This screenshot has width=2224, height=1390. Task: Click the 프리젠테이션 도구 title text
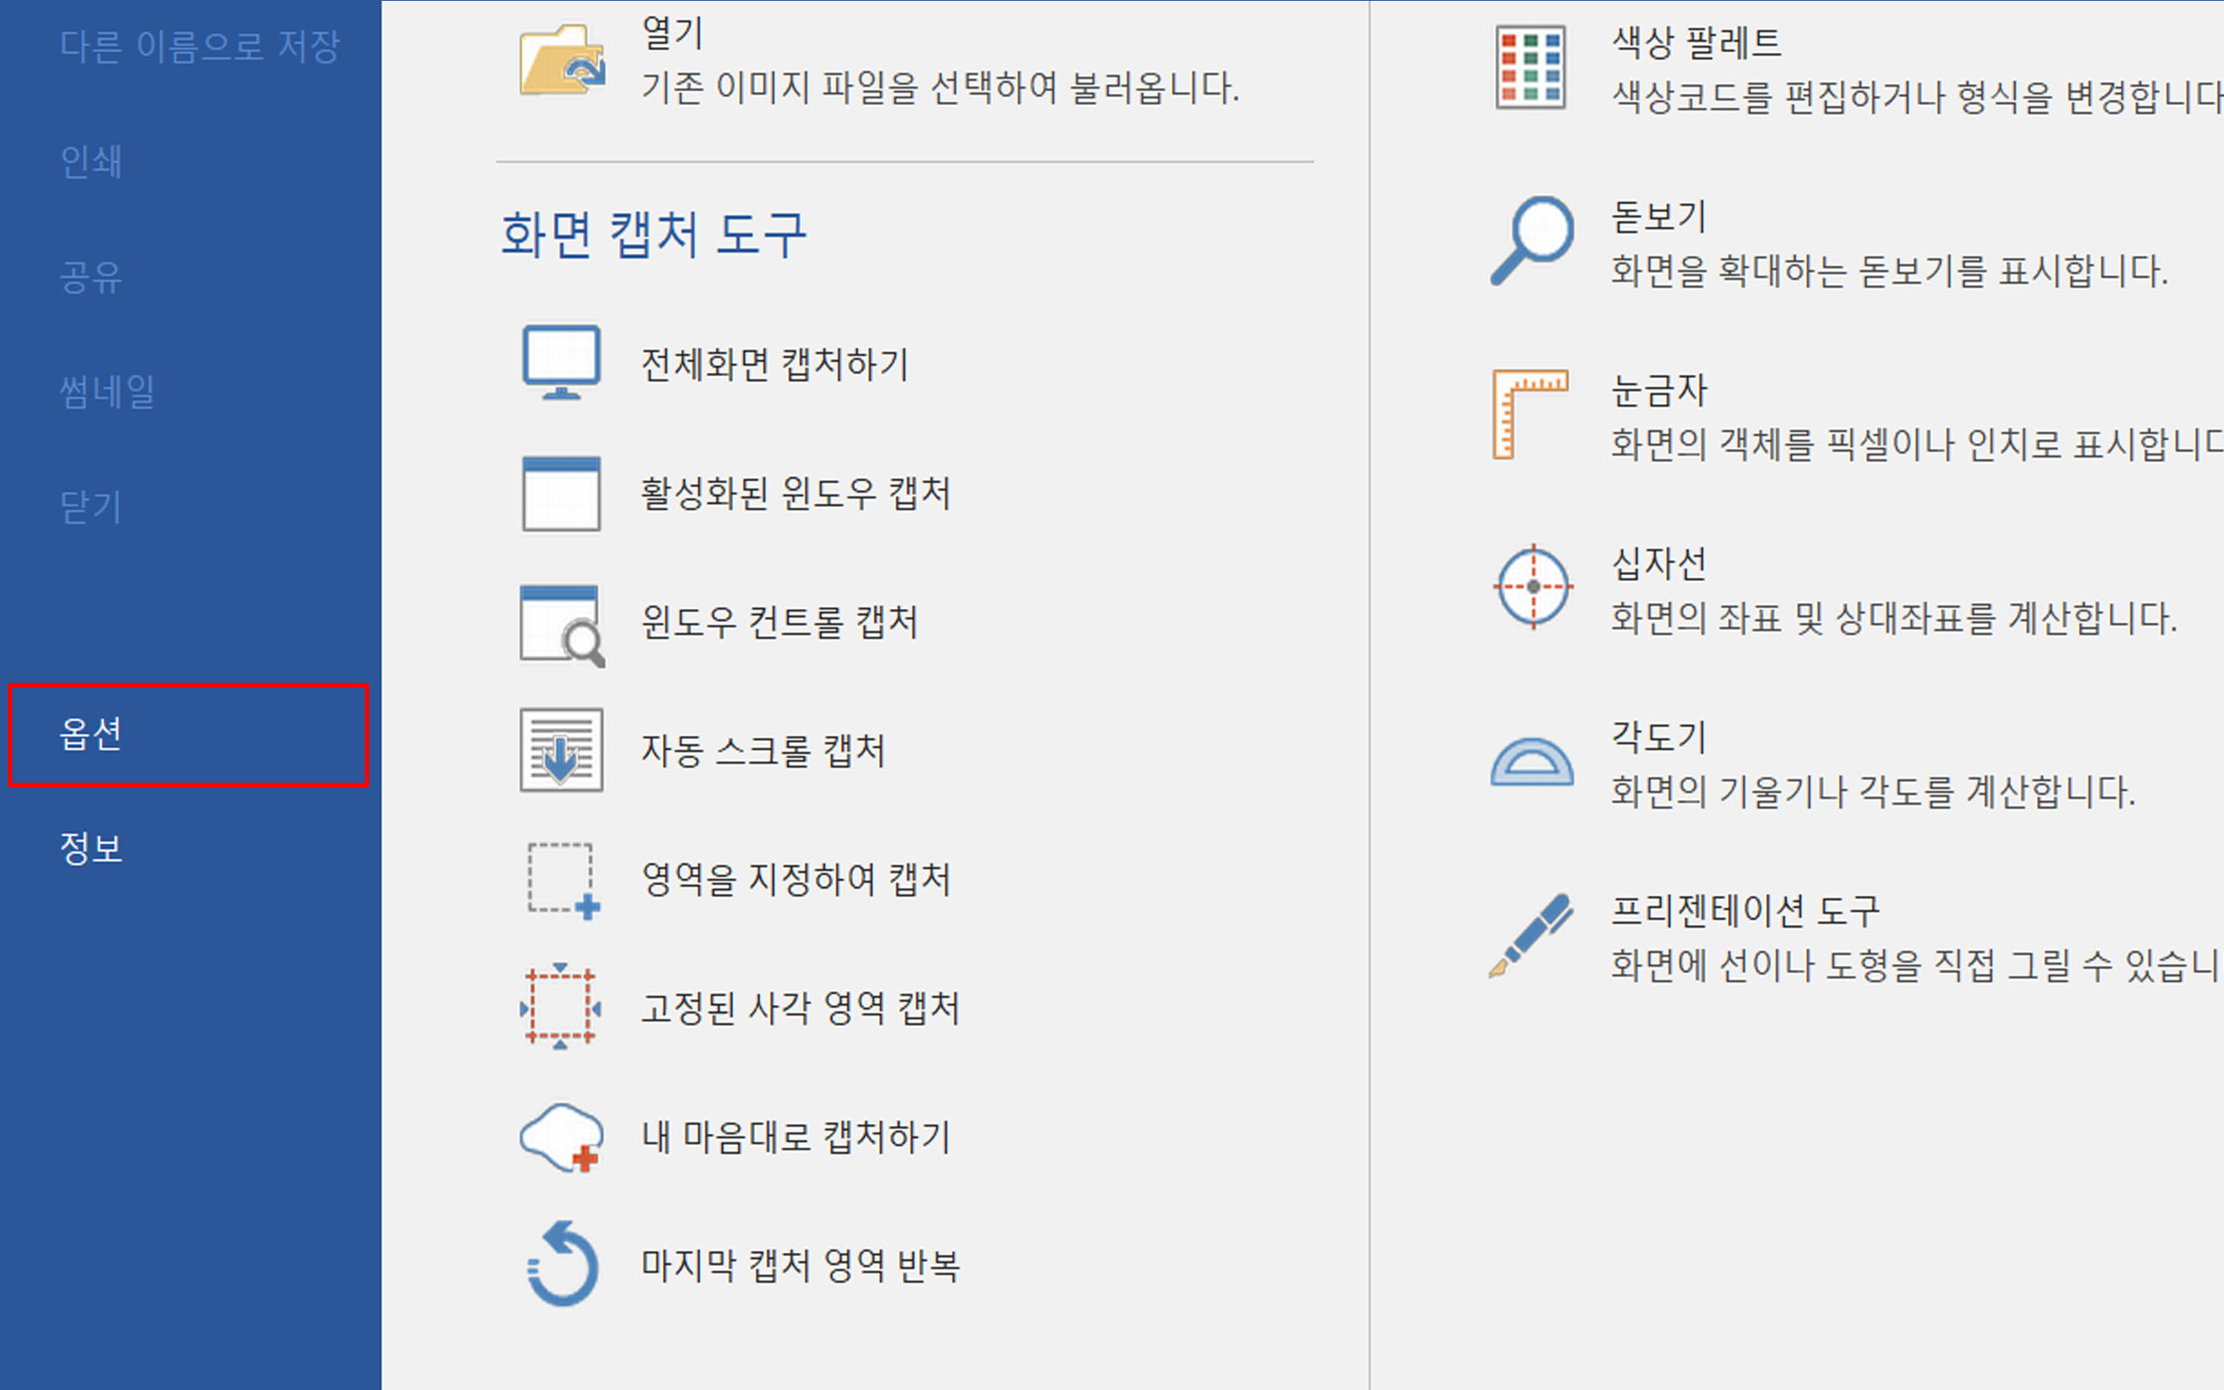(x=1744, y=911)
